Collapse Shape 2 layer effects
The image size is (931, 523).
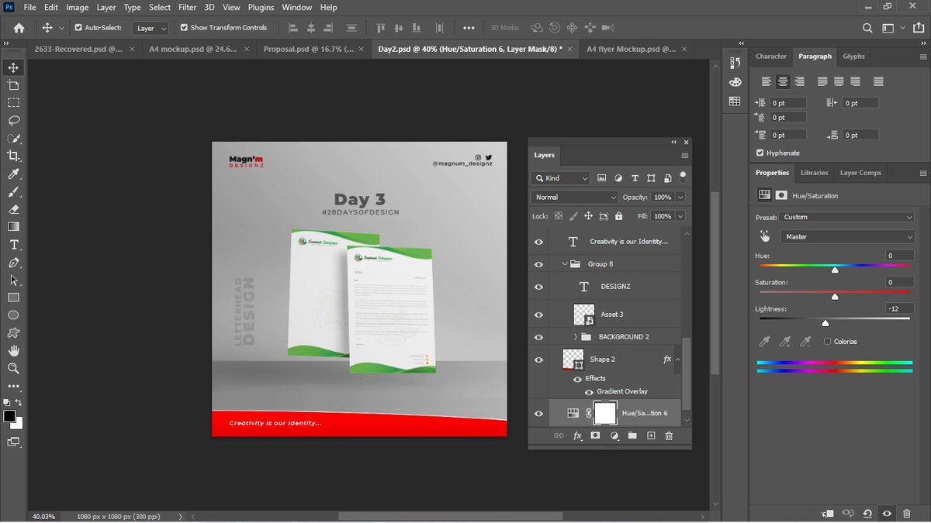[678, 360]
